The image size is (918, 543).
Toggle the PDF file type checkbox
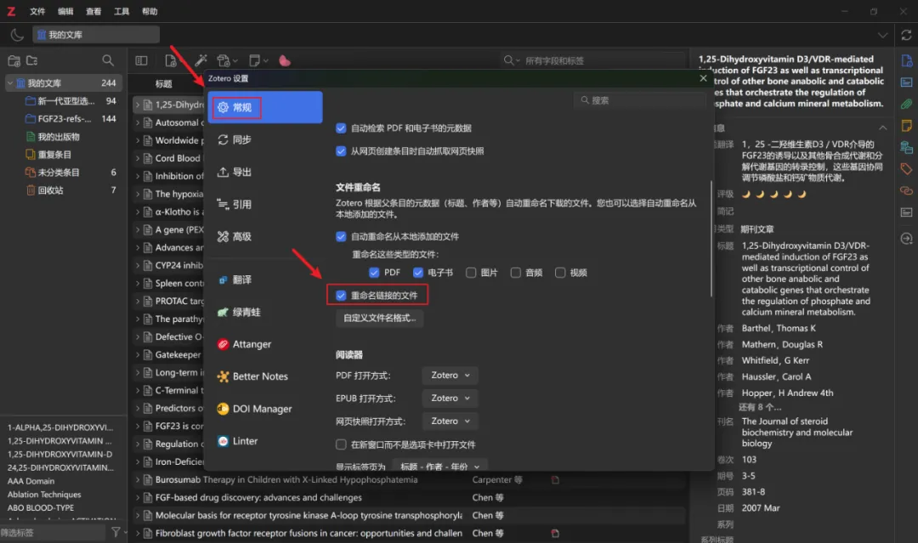[374, 273]
